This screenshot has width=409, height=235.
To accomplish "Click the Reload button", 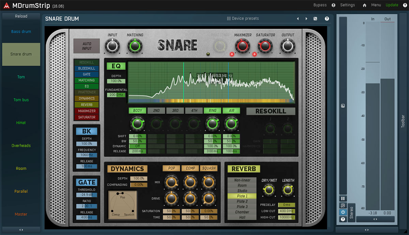I will [x=21, y=16].
